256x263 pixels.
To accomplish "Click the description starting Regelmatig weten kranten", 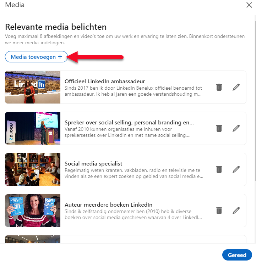I will 134,173.
